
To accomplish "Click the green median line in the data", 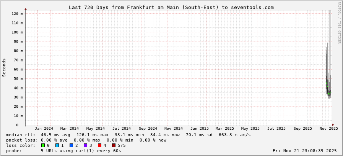I will [329, 94].
